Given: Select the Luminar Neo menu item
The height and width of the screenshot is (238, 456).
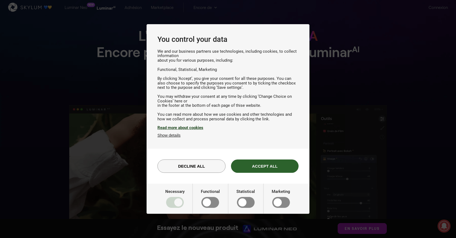Looking at the screenshot, I should (76, 7).
